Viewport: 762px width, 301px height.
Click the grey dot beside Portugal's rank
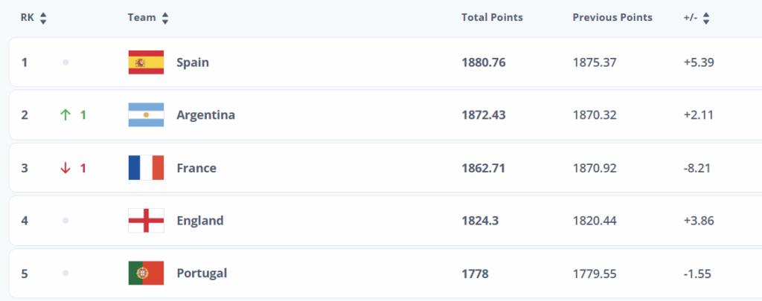[65, 274]
